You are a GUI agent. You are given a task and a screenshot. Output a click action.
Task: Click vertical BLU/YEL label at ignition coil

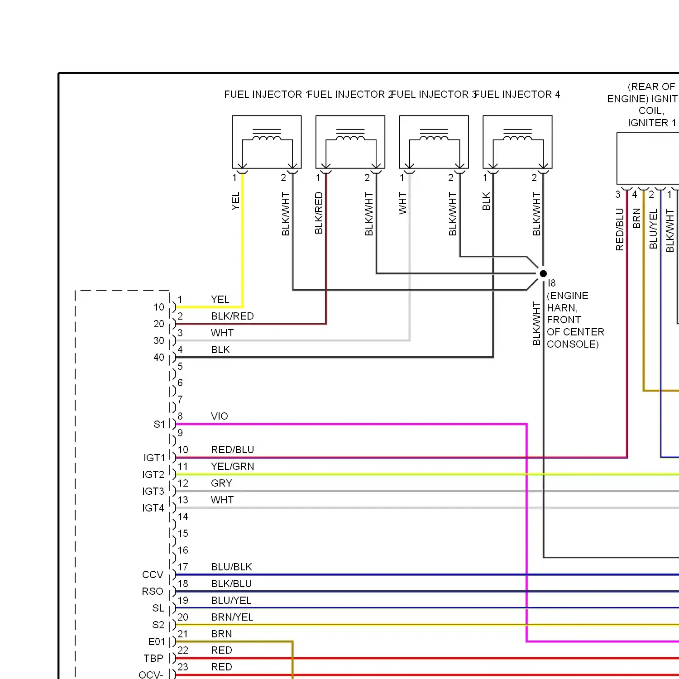(653, 229)
